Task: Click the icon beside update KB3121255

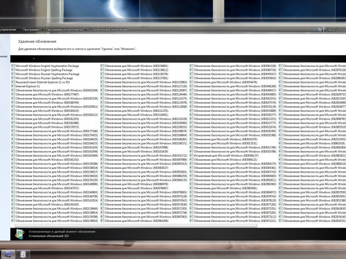Action: tap(103, 111)
